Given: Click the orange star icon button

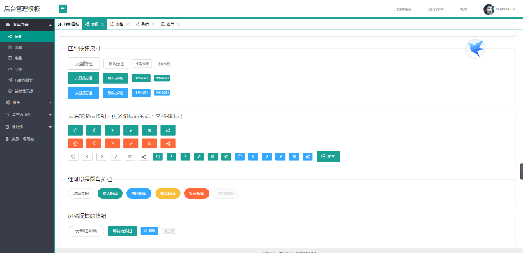Looking at the screenshot, I should [x=75, y=144].
